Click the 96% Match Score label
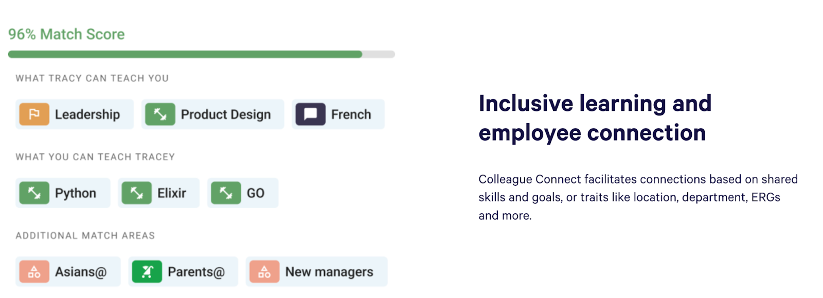Screen dimensions: 823x298 66,34
